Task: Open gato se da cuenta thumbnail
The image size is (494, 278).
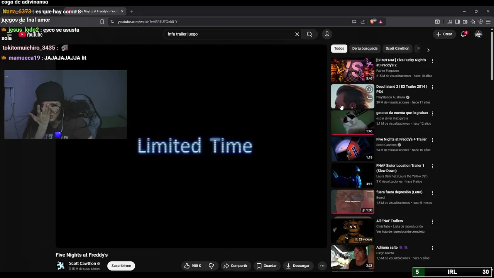Action: click(352, 123)
